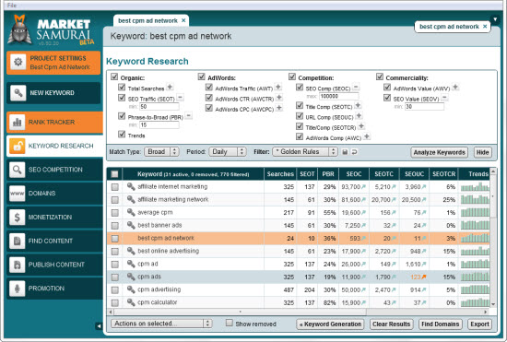Image resolution: width=507 pixels, height=342 pixels.
Task: Uncheck AdWords CPC (AWCPC) checkbox
Action: [209, 108]
